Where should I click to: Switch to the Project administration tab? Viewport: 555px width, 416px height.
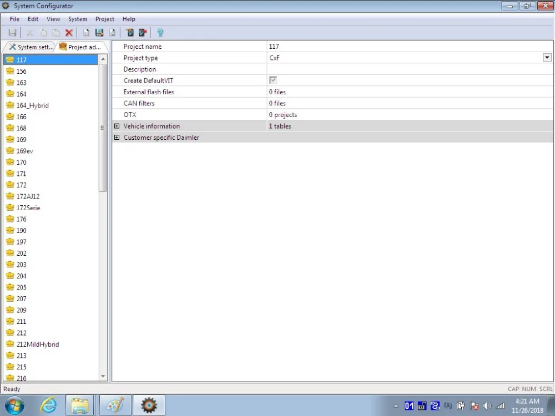(x=82, y=47)
